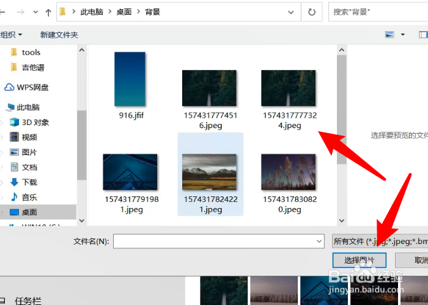Click the 1574317830820.jpeg file name label
The width and height of the screenshot is (428, 305).
[290, 204]
